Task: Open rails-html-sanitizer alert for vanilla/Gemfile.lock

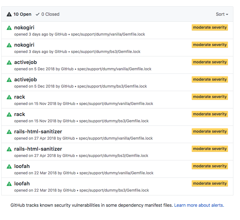Action: (x=38, y=131)
